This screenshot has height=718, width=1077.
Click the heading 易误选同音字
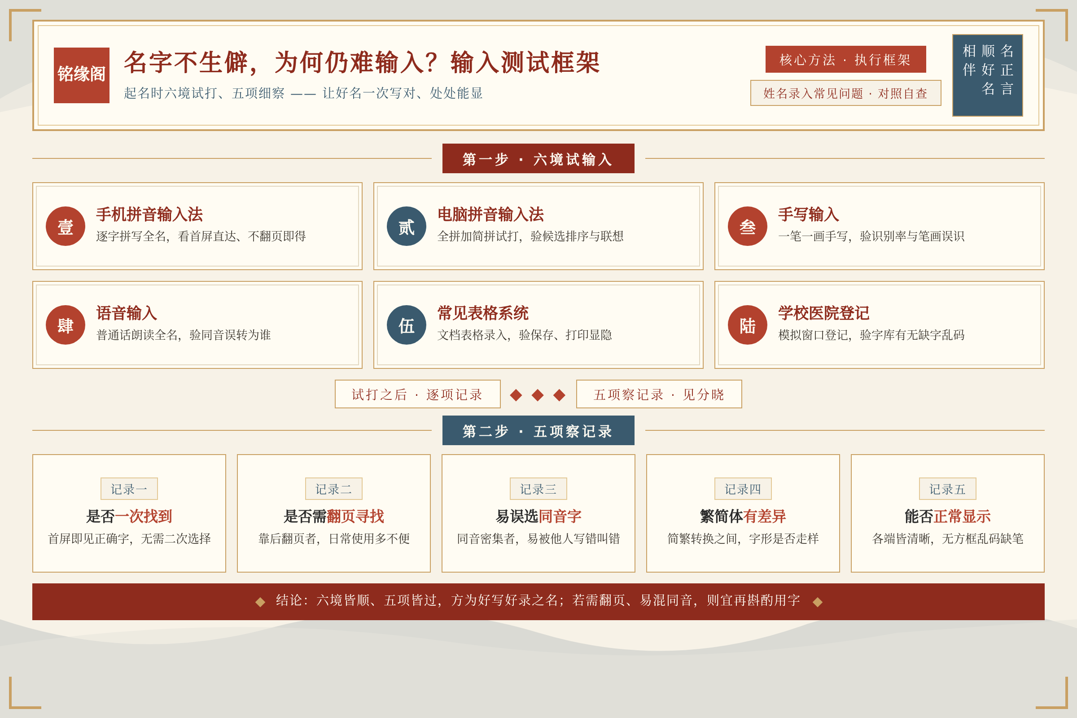(538, 517)
